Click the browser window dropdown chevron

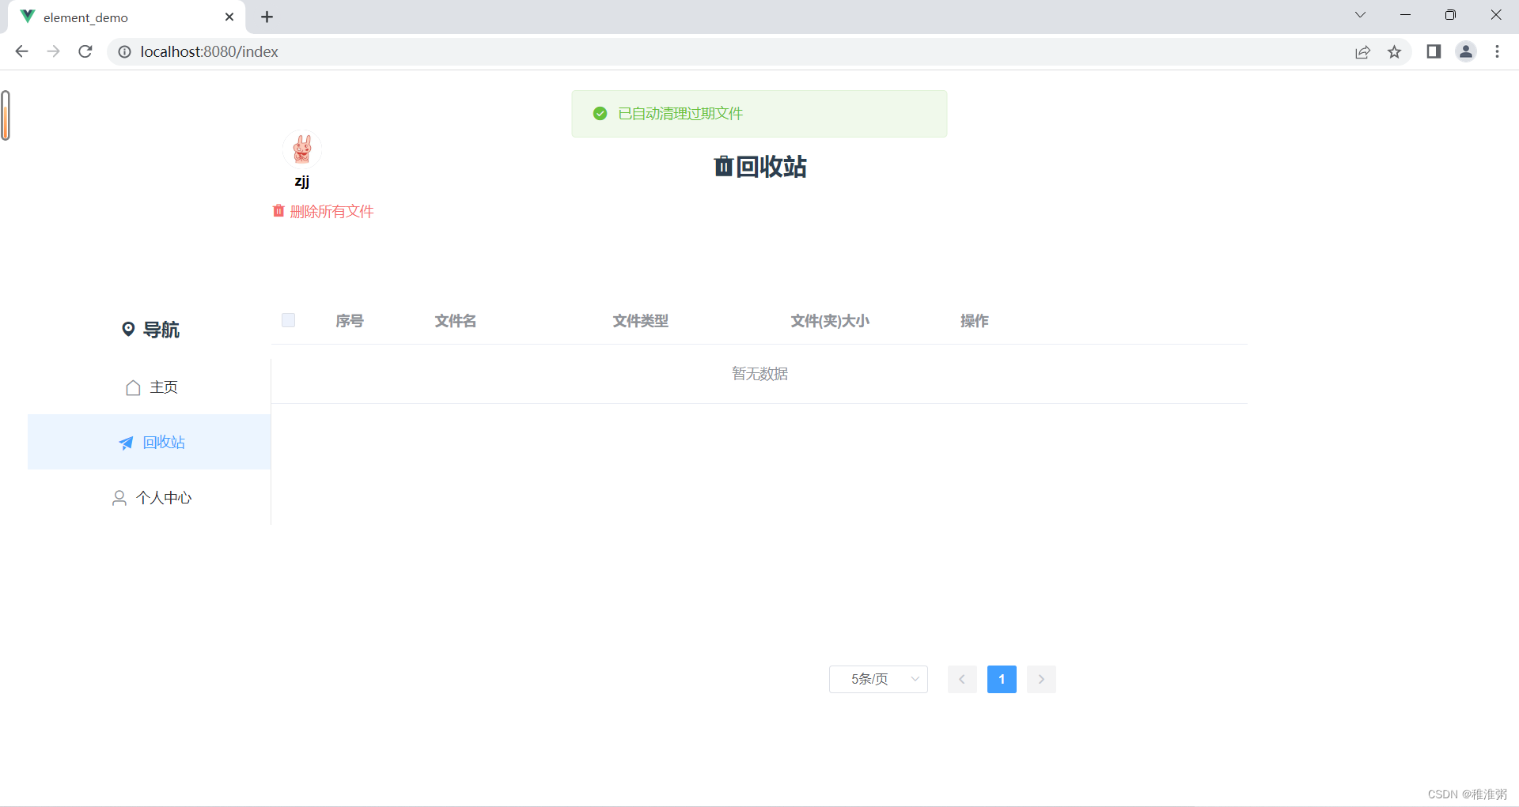(x=1360, y=14)
